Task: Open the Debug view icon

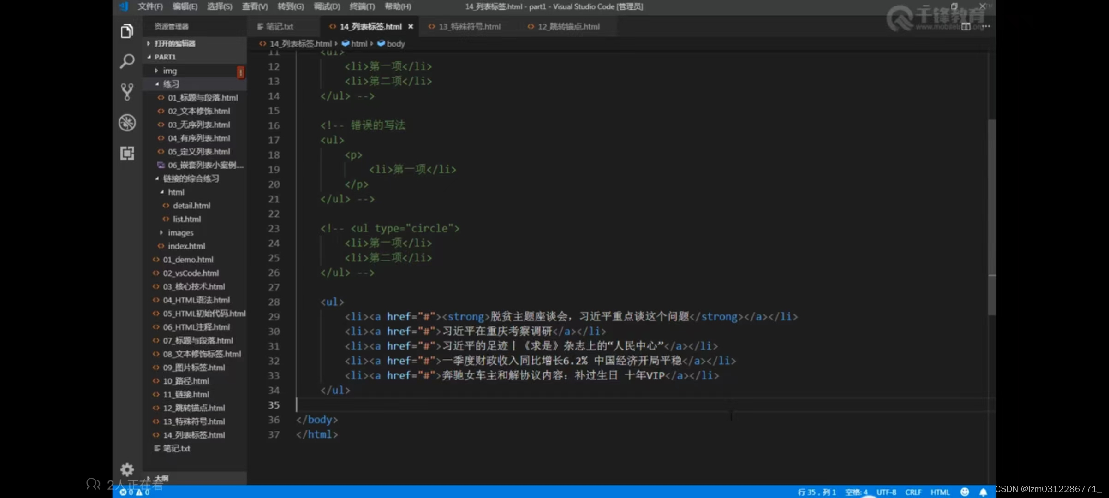Action: tap(127, 123)
